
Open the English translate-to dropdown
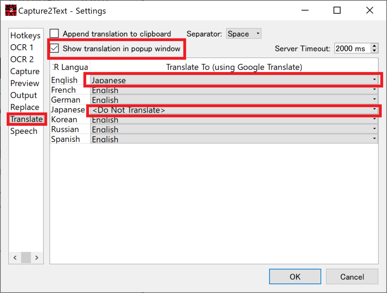234,80
